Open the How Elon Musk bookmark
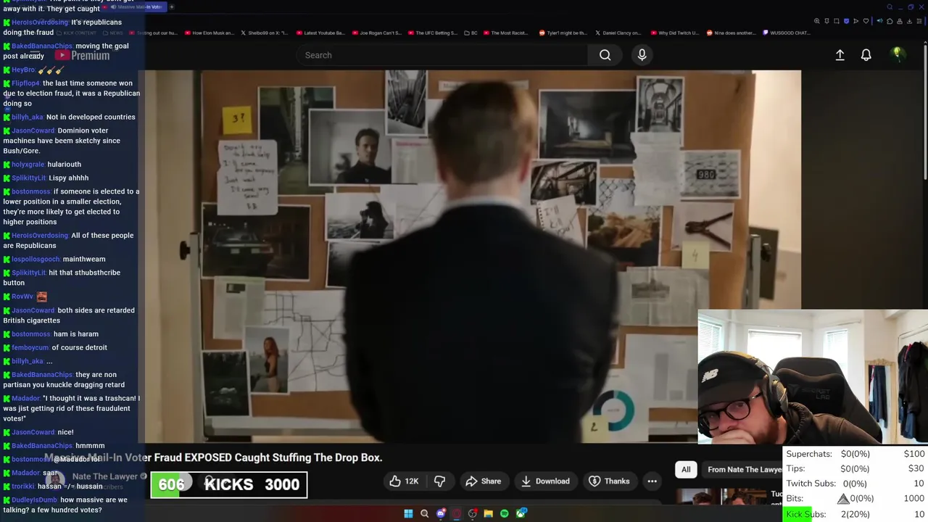This screenshot has height=522, width=928. coord(210,33)
